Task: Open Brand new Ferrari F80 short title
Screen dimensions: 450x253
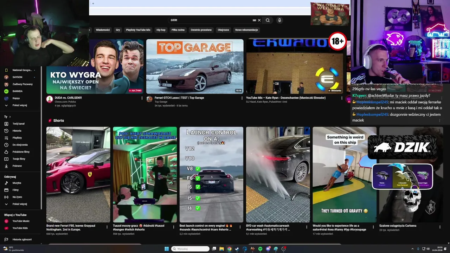Action: 71,227
